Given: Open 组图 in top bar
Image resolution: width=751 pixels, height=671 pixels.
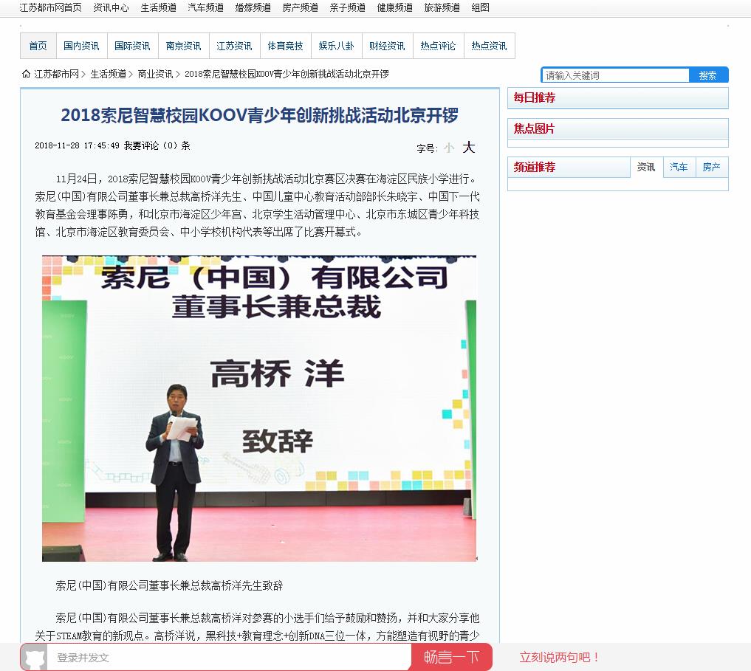Looking at the screenshot, I should [481, 7].
